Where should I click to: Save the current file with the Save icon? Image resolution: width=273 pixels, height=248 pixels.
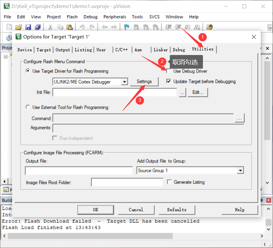click(28, 27)
